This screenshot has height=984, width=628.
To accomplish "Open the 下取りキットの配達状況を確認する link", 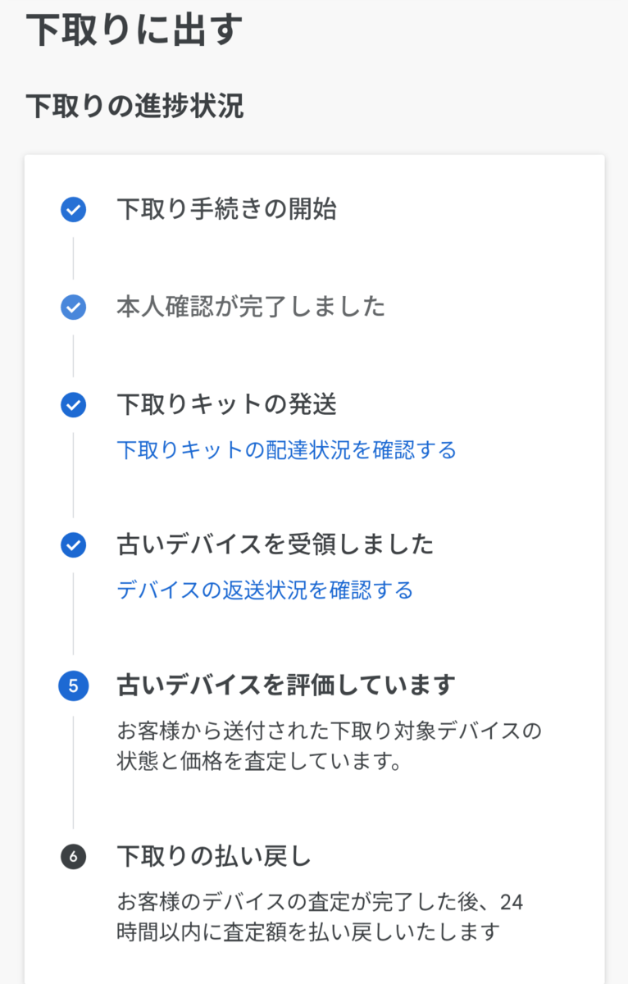I will [x=286, y=450].
